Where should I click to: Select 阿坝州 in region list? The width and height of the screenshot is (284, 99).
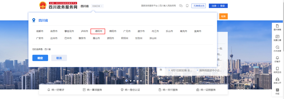click(125, 38)
